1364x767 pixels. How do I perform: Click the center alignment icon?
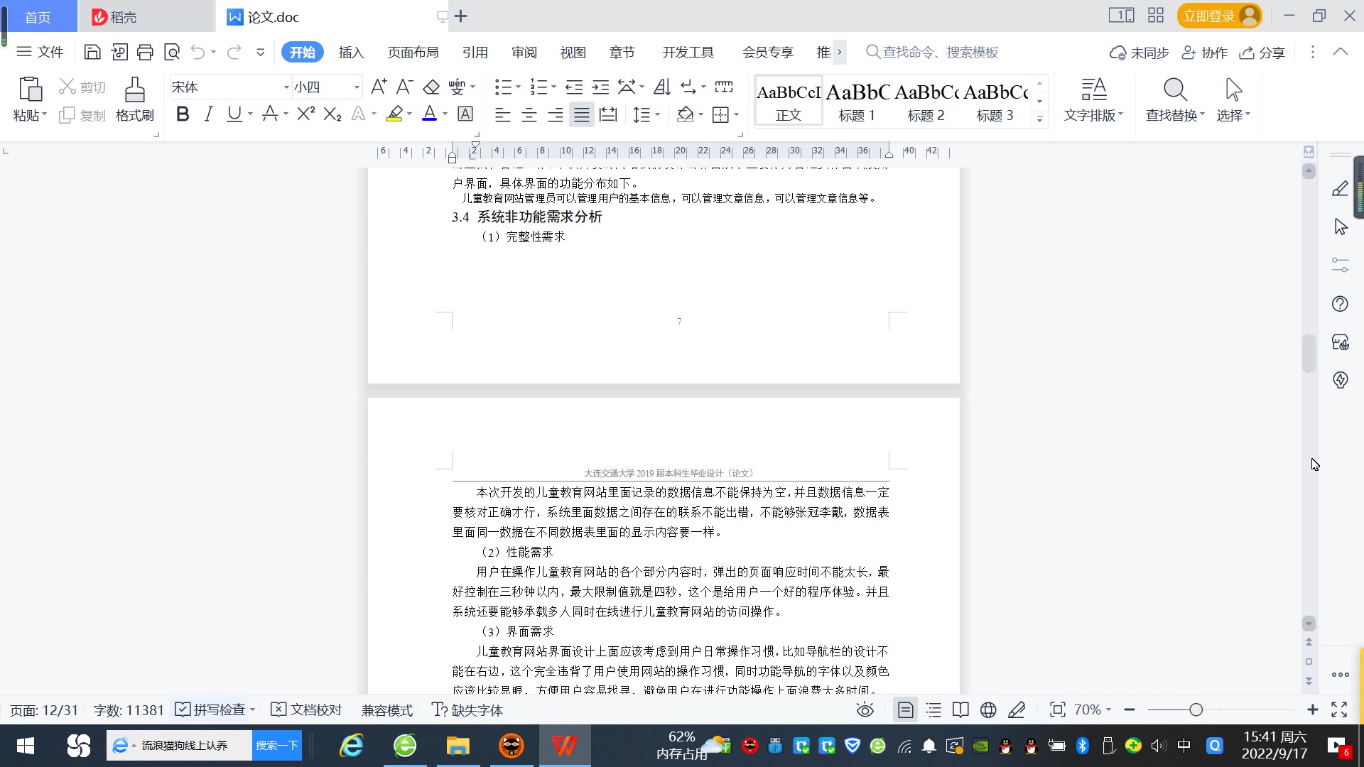coord(529,114)
